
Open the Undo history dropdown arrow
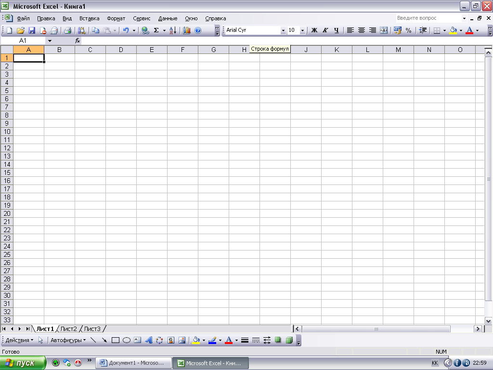coord(134,30)
